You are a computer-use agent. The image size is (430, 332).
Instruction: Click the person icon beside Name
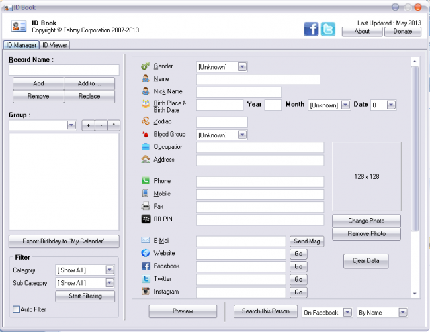(x=146, y=79)
